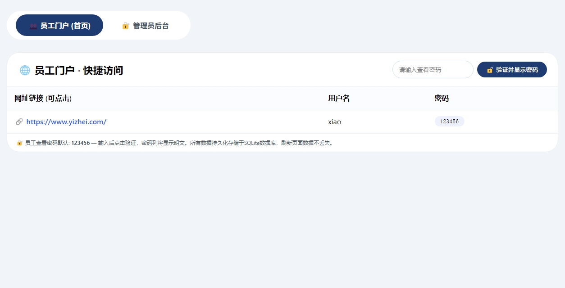Click the lock icon beside 管理员后台
Viewport: 565px width, 288px height.
tap(126, 26)
